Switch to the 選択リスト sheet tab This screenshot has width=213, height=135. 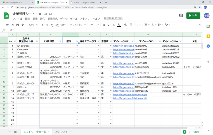63,132
